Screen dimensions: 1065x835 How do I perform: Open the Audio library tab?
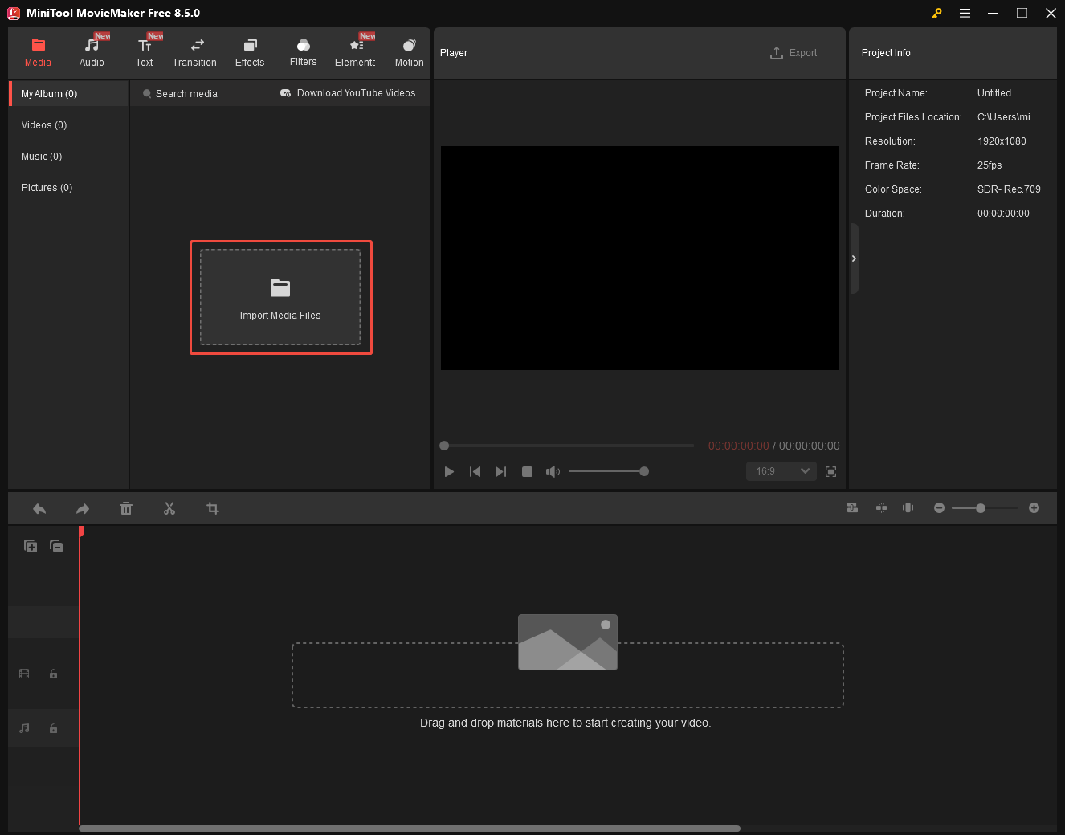coord(92,51)
